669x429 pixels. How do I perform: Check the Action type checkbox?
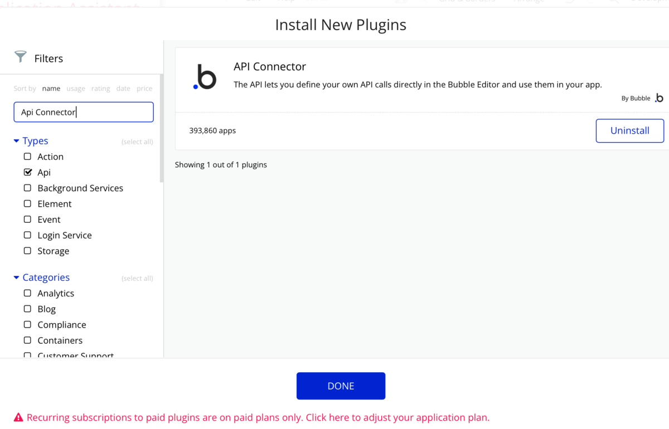pyautogui.click(x=27, y=157)
